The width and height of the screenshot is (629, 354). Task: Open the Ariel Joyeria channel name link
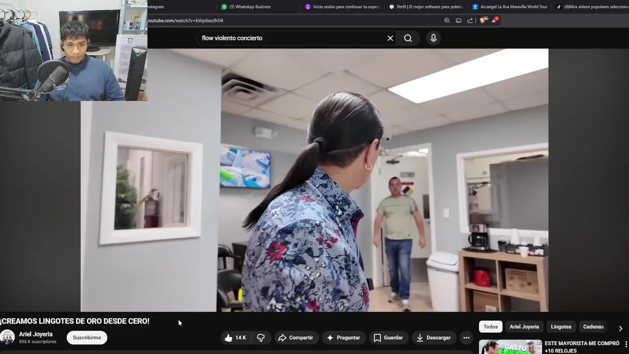tap(35, 334)
